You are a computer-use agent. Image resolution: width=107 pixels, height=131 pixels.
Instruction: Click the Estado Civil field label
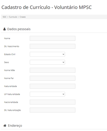(10, 54)
